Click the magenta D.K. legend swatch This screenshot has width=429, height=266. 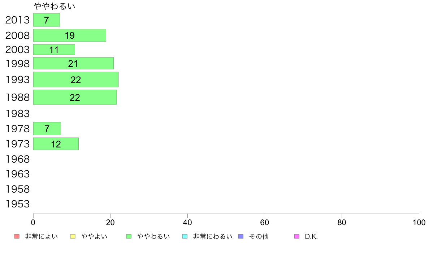pos(297,236)
